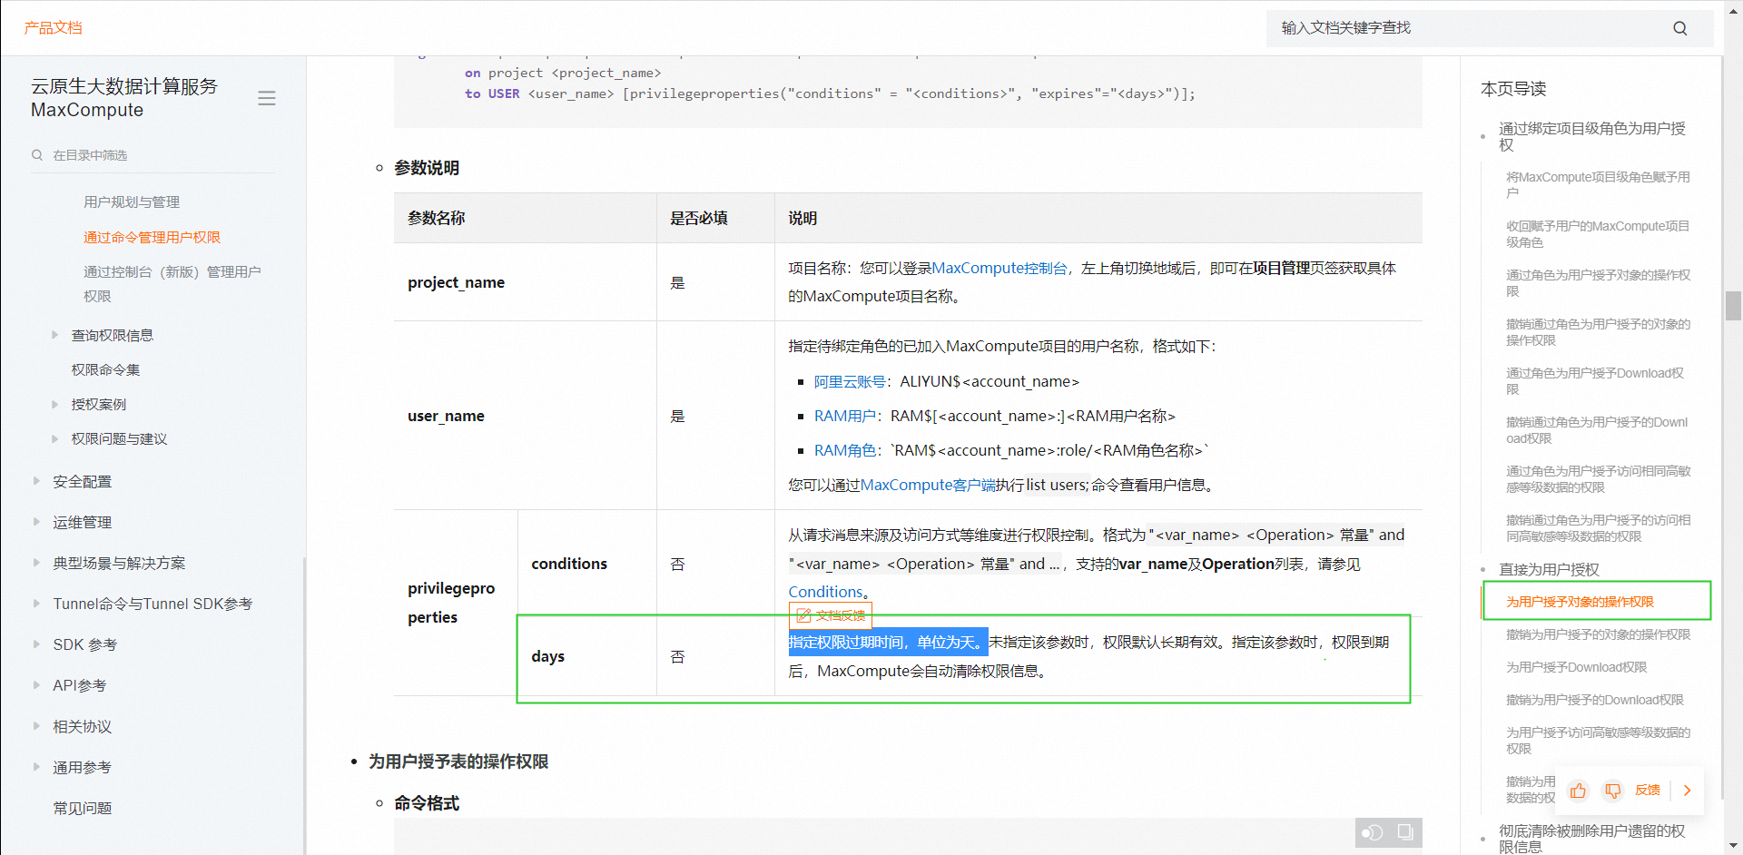The image size is (1743, 855).
Task: Open the 通用参考 sidebar section
Action: pos(83,767)
